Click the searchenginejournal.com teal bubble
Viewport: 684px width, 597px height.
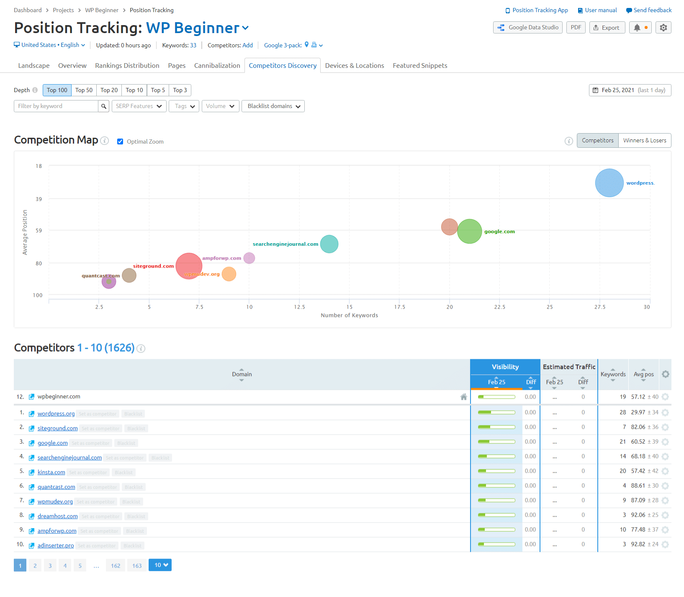(329, 244)
